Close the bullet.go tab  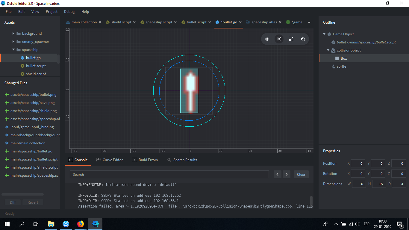pos(240,22)
